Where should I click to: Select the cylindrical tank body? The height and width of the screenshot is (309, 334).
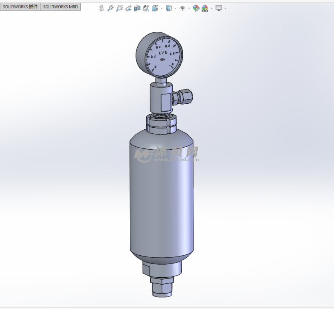pos(161,199)
